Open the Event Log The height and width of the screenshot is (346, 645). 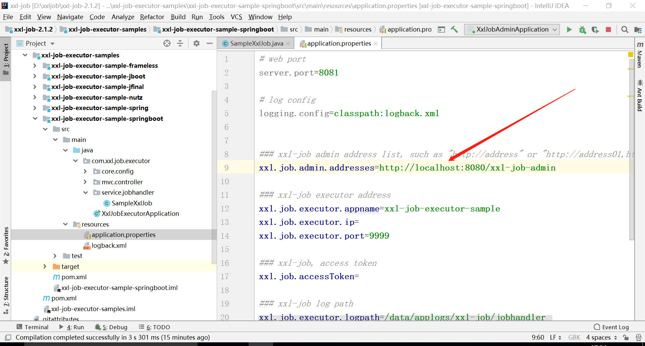[x=611, y=327]
